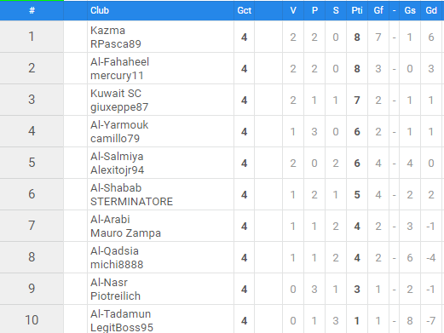
Task: Open Kazma club link
Action: coord(107,31)
